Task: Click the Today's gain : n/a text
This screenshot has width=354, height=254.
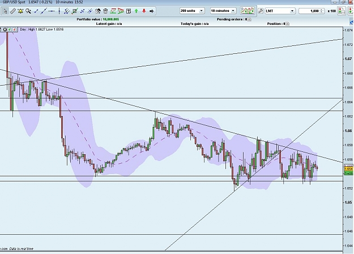Action: click(x=195, y=24)
